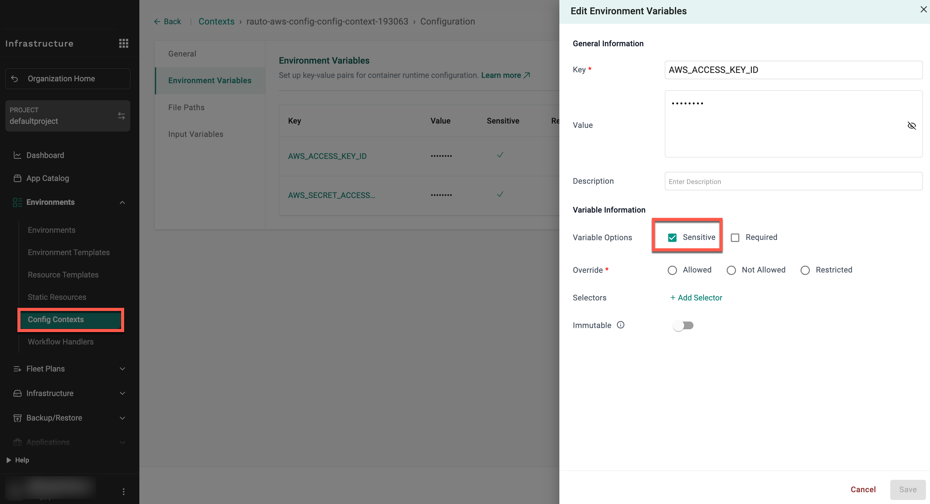Close the Edit Environment Variables panel

[923, 10]
